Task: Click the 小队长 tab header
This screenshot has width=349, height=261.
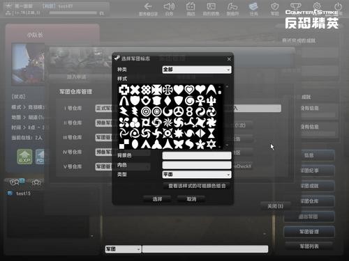Action: click(35, 35)
